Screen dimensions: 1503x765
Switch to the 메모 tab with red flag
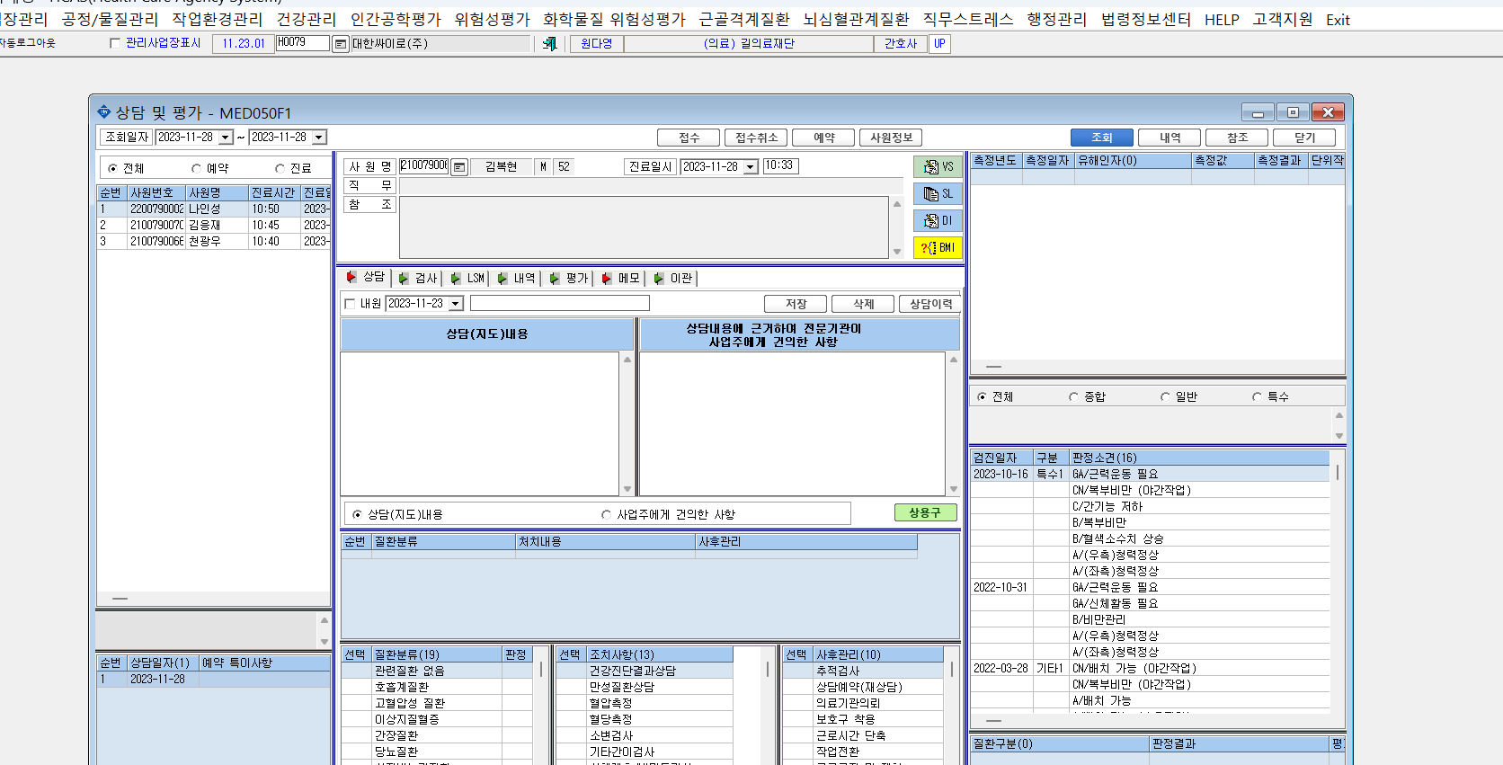[x=621, y=279]
